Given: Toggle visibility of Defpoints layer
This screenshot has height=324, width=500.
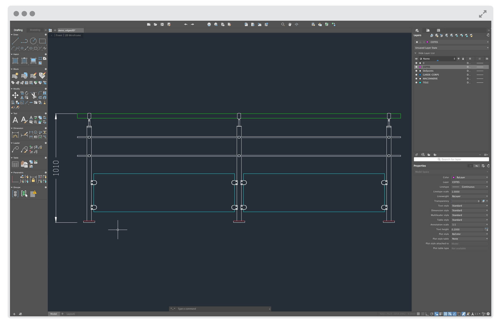Looking at the screenshot, I should tap(416, 71).
